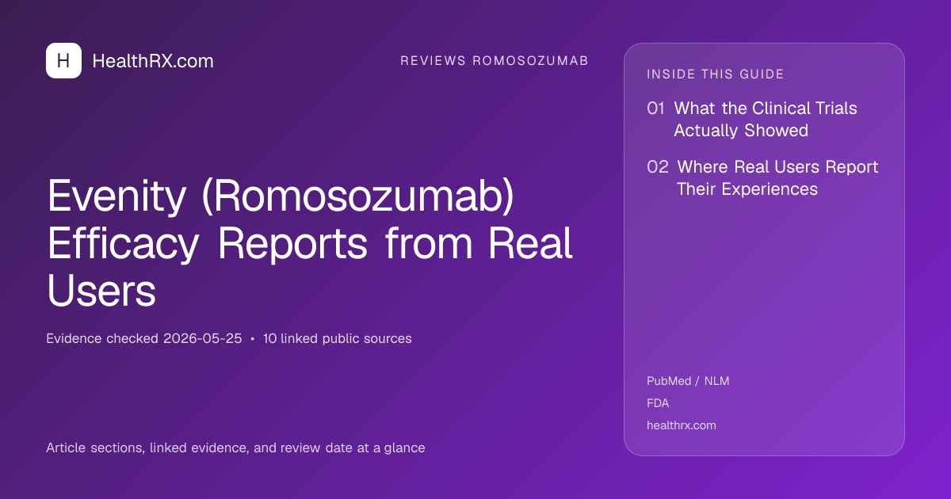Click the 'healthrx.com' source entry
This screenshot has height=499, width=951.
coord(682,425)
